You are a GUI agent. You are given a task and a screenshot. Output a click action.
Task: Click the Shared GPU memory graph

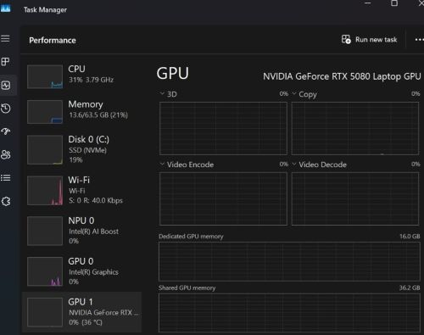pyautogui.click(x=289, y=313)
